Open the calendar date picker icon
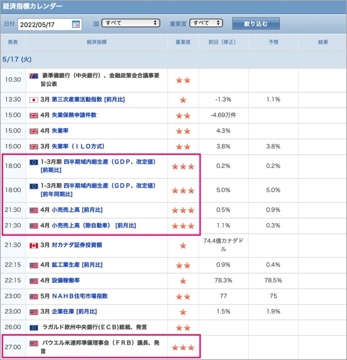Viewport: 347px width, 360px height. (x=76, y=24)
